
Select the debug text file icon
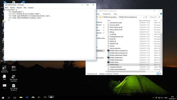(x=108, y=32)
